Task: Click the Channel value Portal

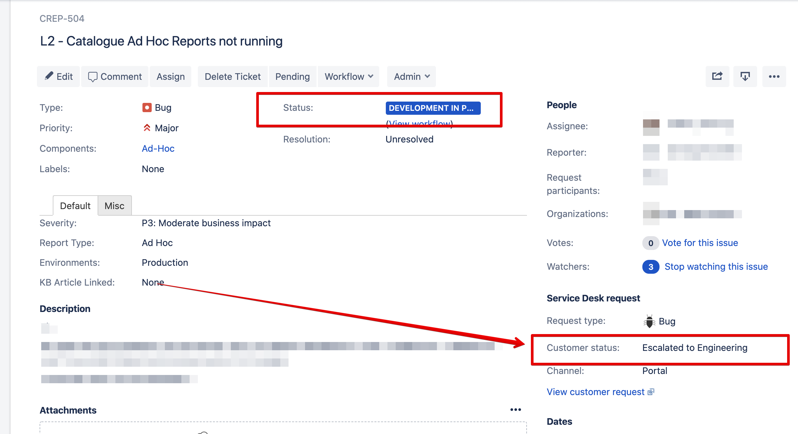Action: 655,371
